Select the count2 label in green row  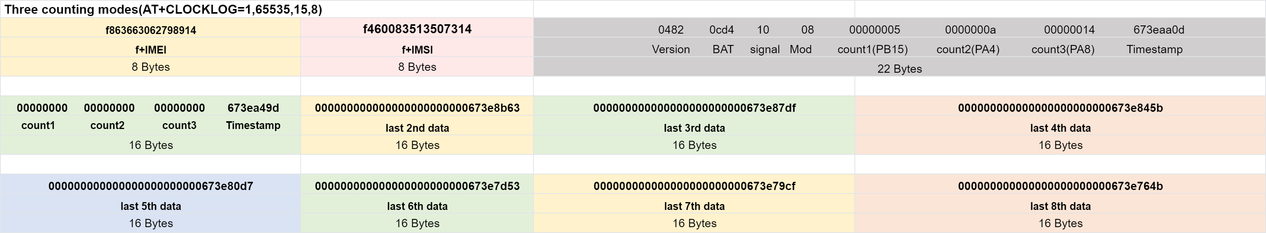point(107,125)
